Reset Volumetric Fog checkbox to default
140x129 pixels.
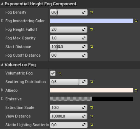[60, 73]
